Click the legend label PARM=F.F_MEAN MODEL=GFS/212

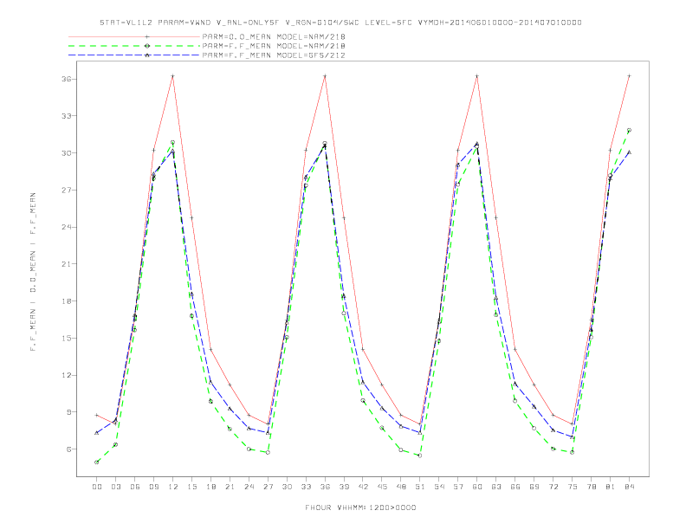coord(274,55)
